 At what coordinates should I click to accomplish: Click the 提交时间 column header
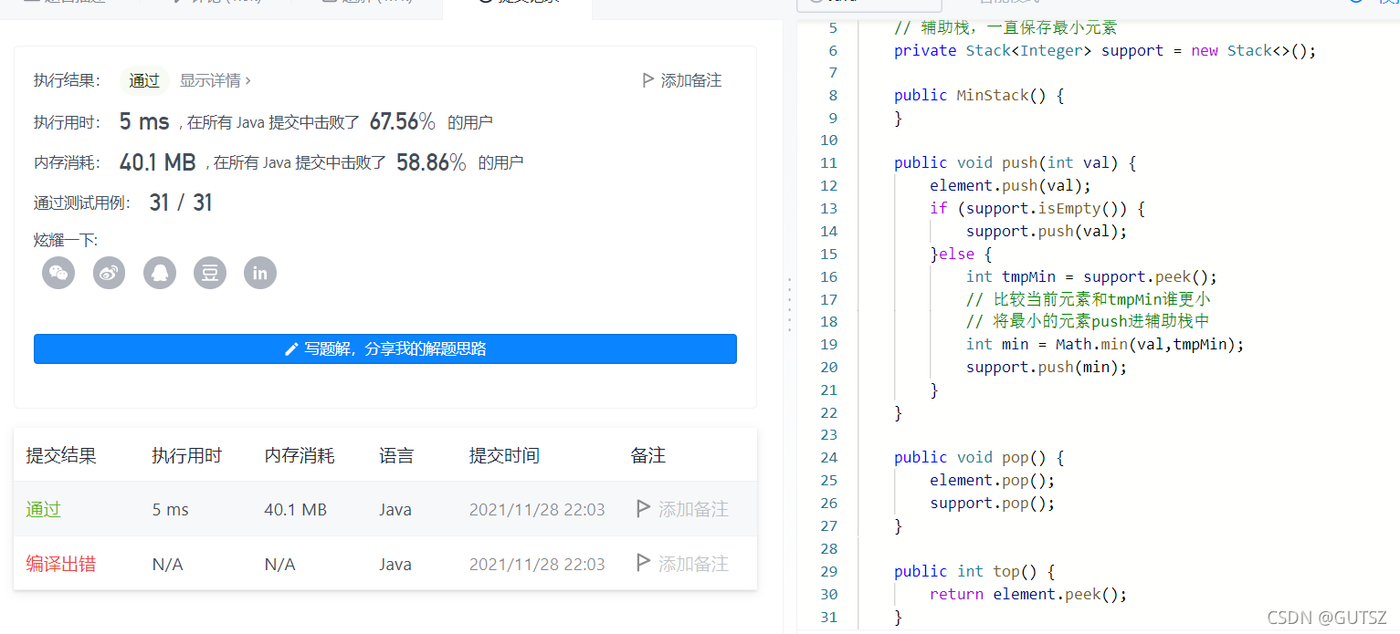pyautogui.click(x=504, y=455)
